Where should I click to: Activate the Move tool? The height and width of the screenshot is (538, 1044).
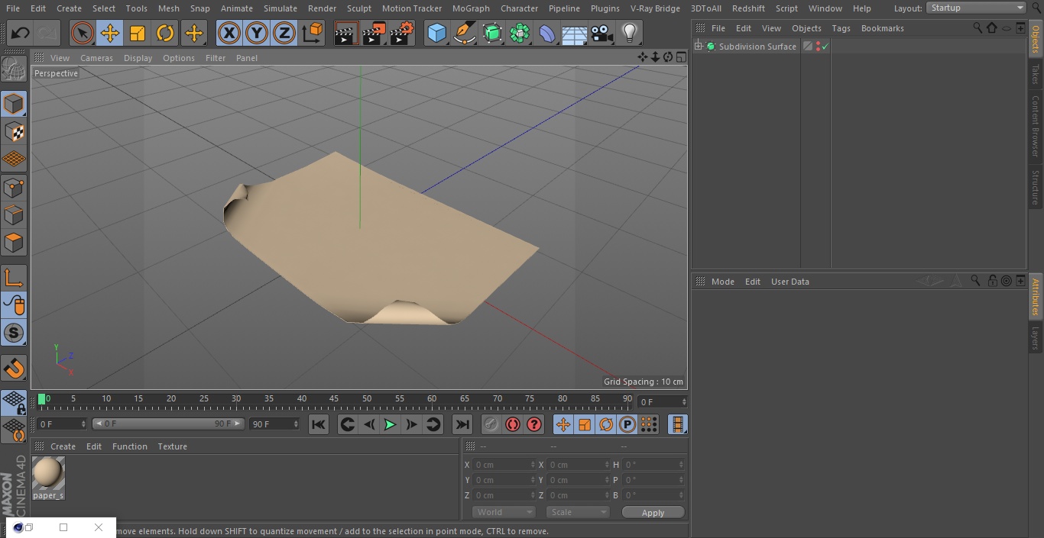point(110,34)
